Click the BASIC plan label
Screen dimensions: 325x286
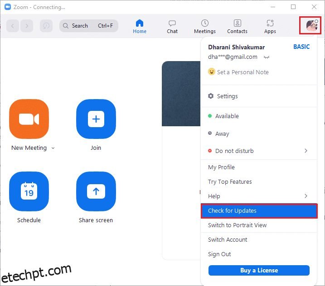pos(301,47)
